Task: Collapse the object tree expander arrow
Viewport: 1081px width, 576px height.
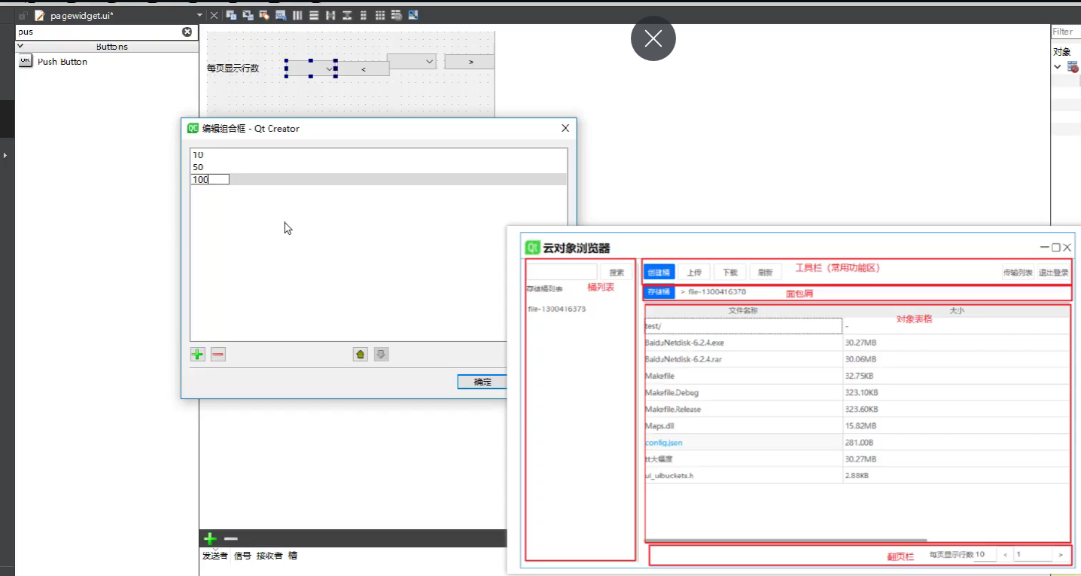Action: pos(1058,67)
